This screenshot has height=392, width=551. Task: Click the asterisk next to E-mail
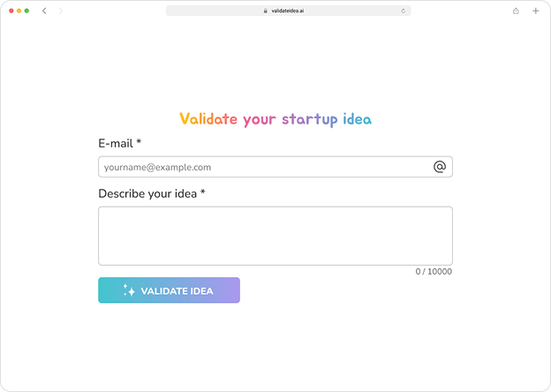[x=140, y=142]
